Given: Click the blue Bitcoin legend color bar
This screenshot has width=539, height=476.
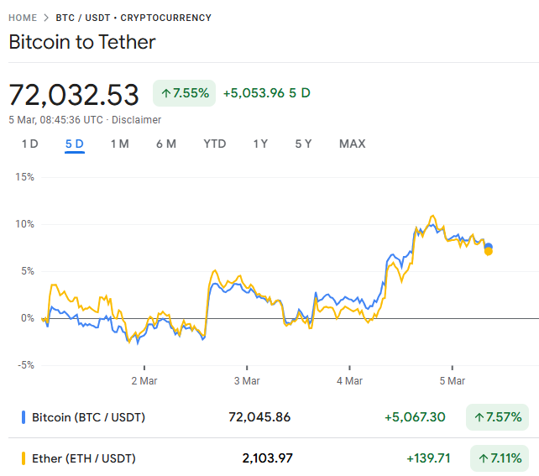Looking at the screenshot, I should [x=23, y=416].
